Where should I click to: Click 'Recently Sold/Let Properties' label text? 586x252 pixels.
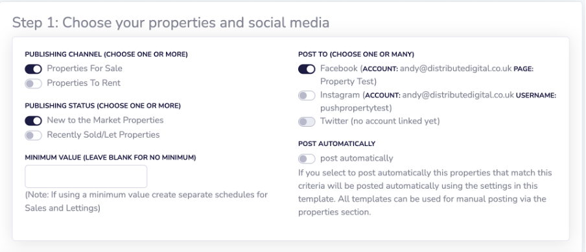tap(103, 134)
